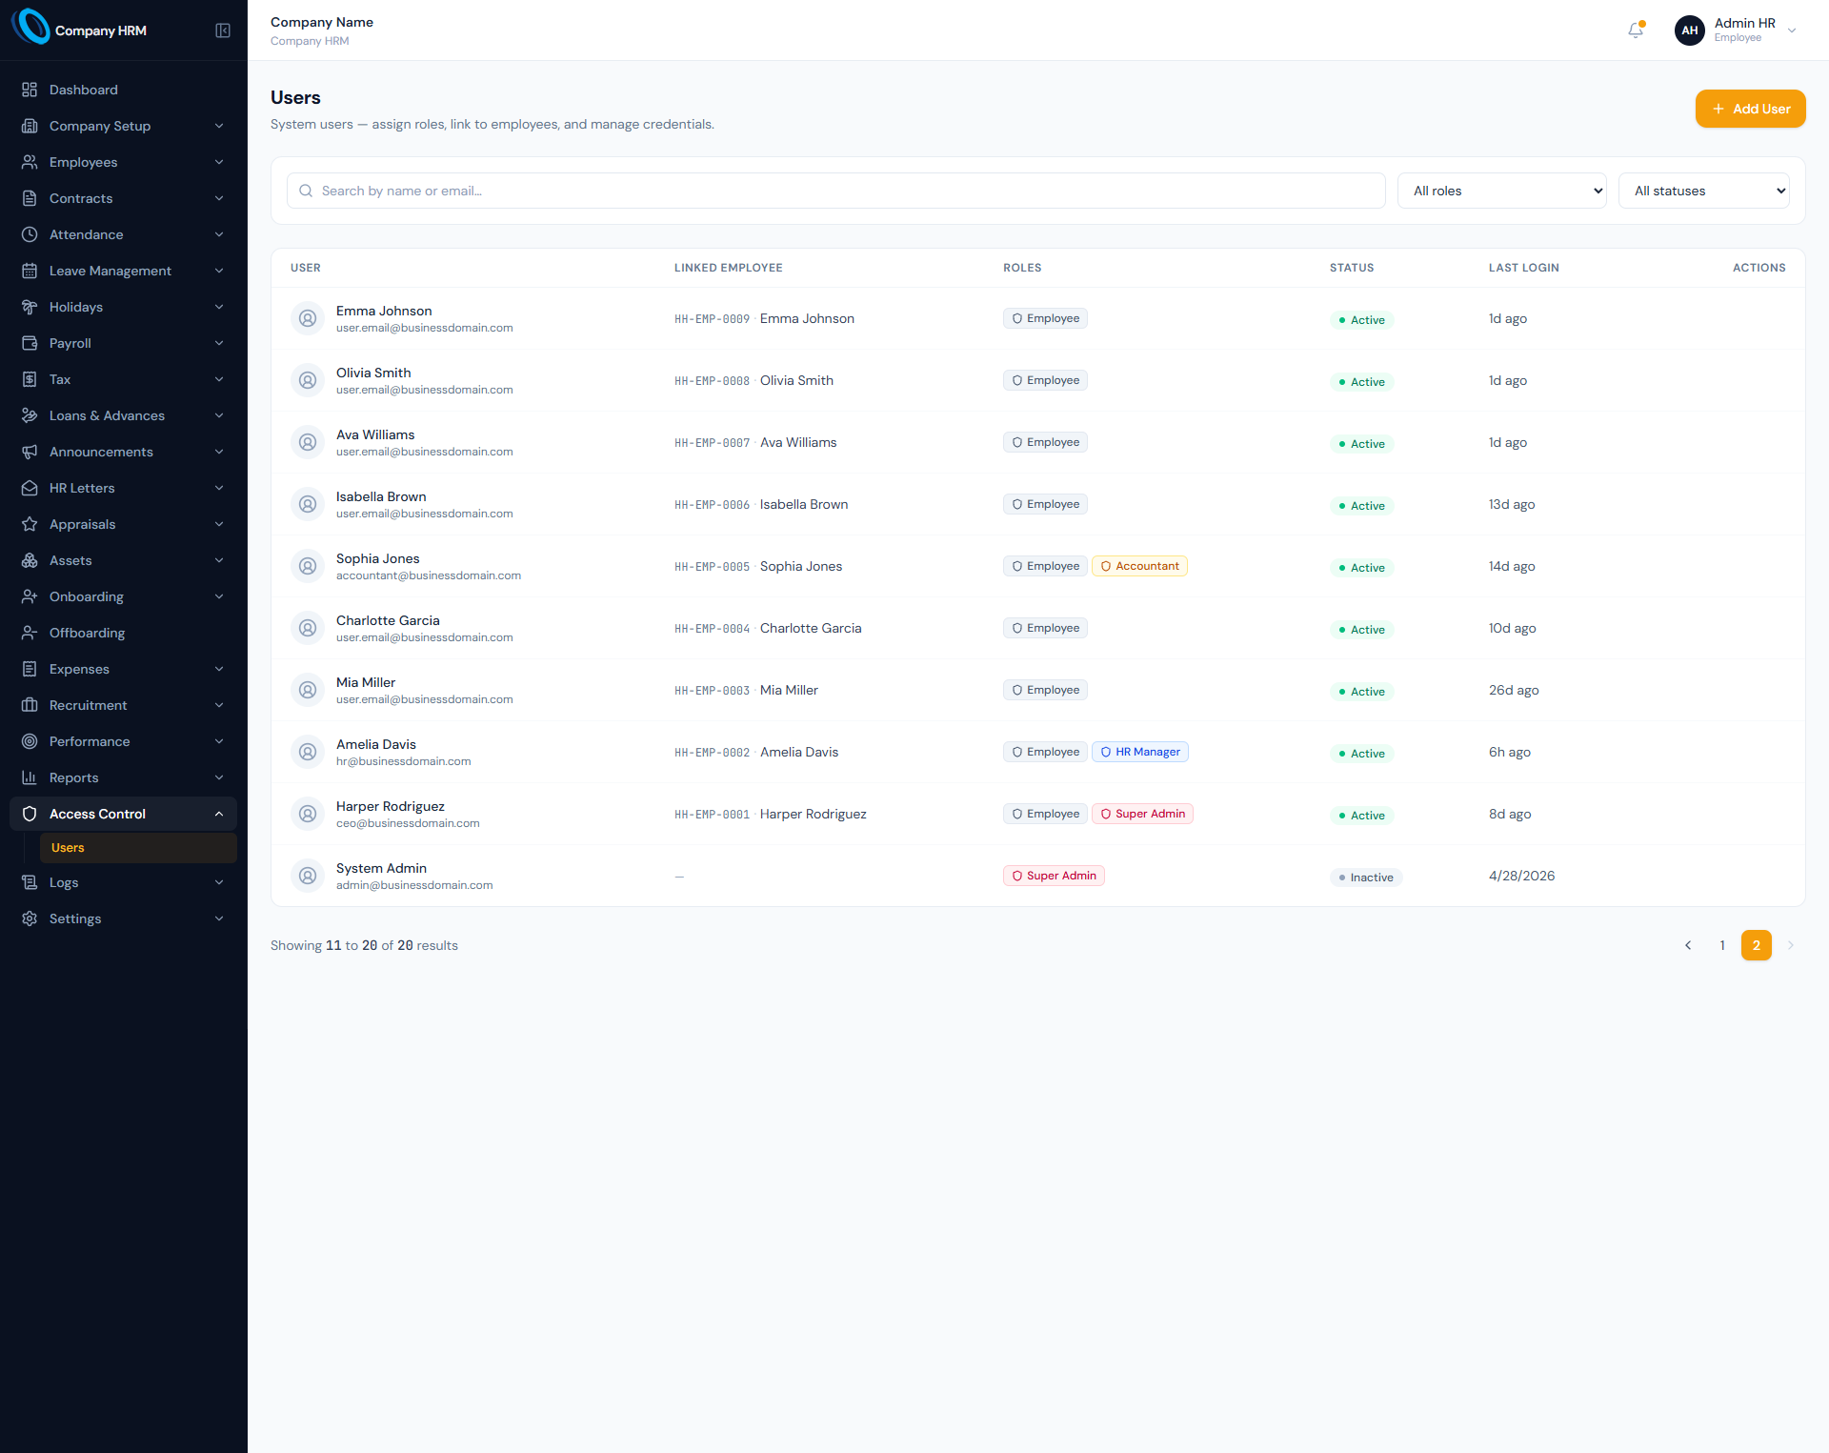
Task: Click the Onboarding user-plus icon
Action: [x=30, y=596]
